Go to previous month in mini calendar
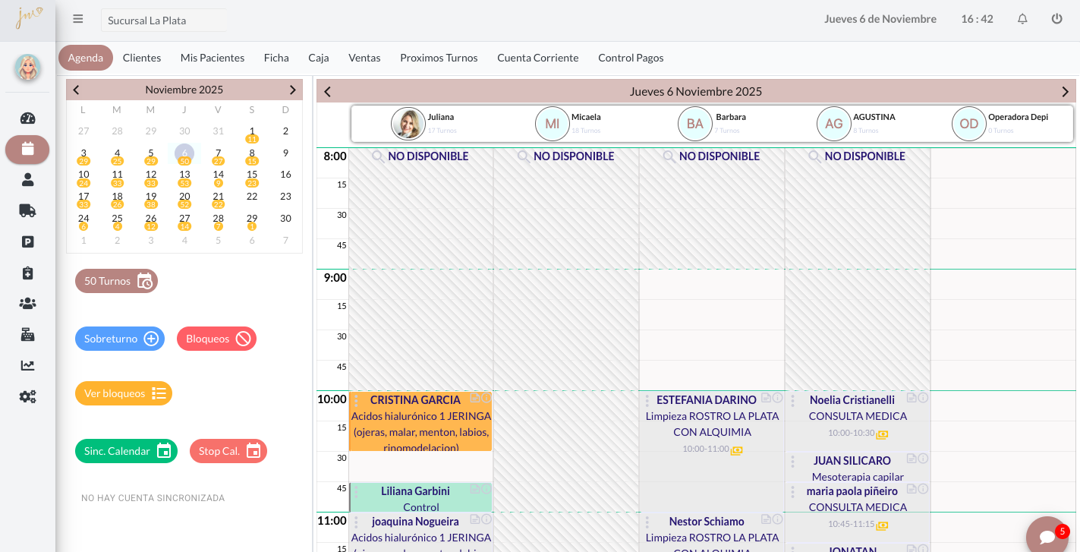1080x552 pixels. click(x=76, y=90)
